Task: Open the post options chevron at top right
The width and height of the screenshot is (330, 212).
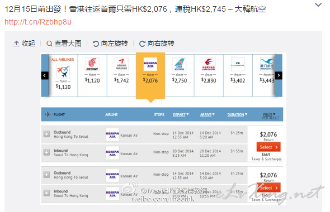Action: [x=318, y=4]
